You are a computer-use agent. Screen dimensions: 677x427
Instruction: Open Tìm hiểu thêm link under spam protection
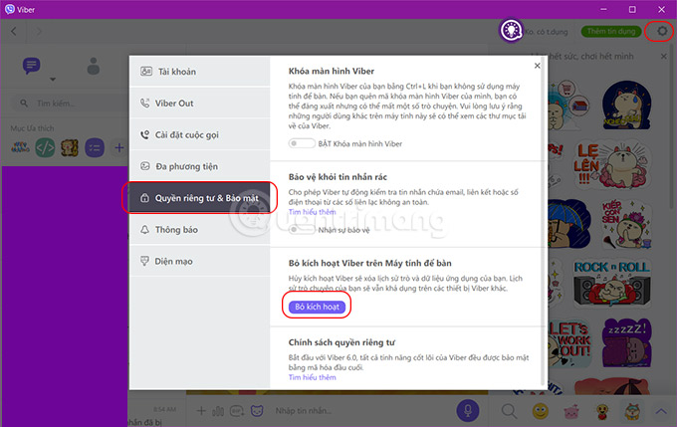point(313,212)
